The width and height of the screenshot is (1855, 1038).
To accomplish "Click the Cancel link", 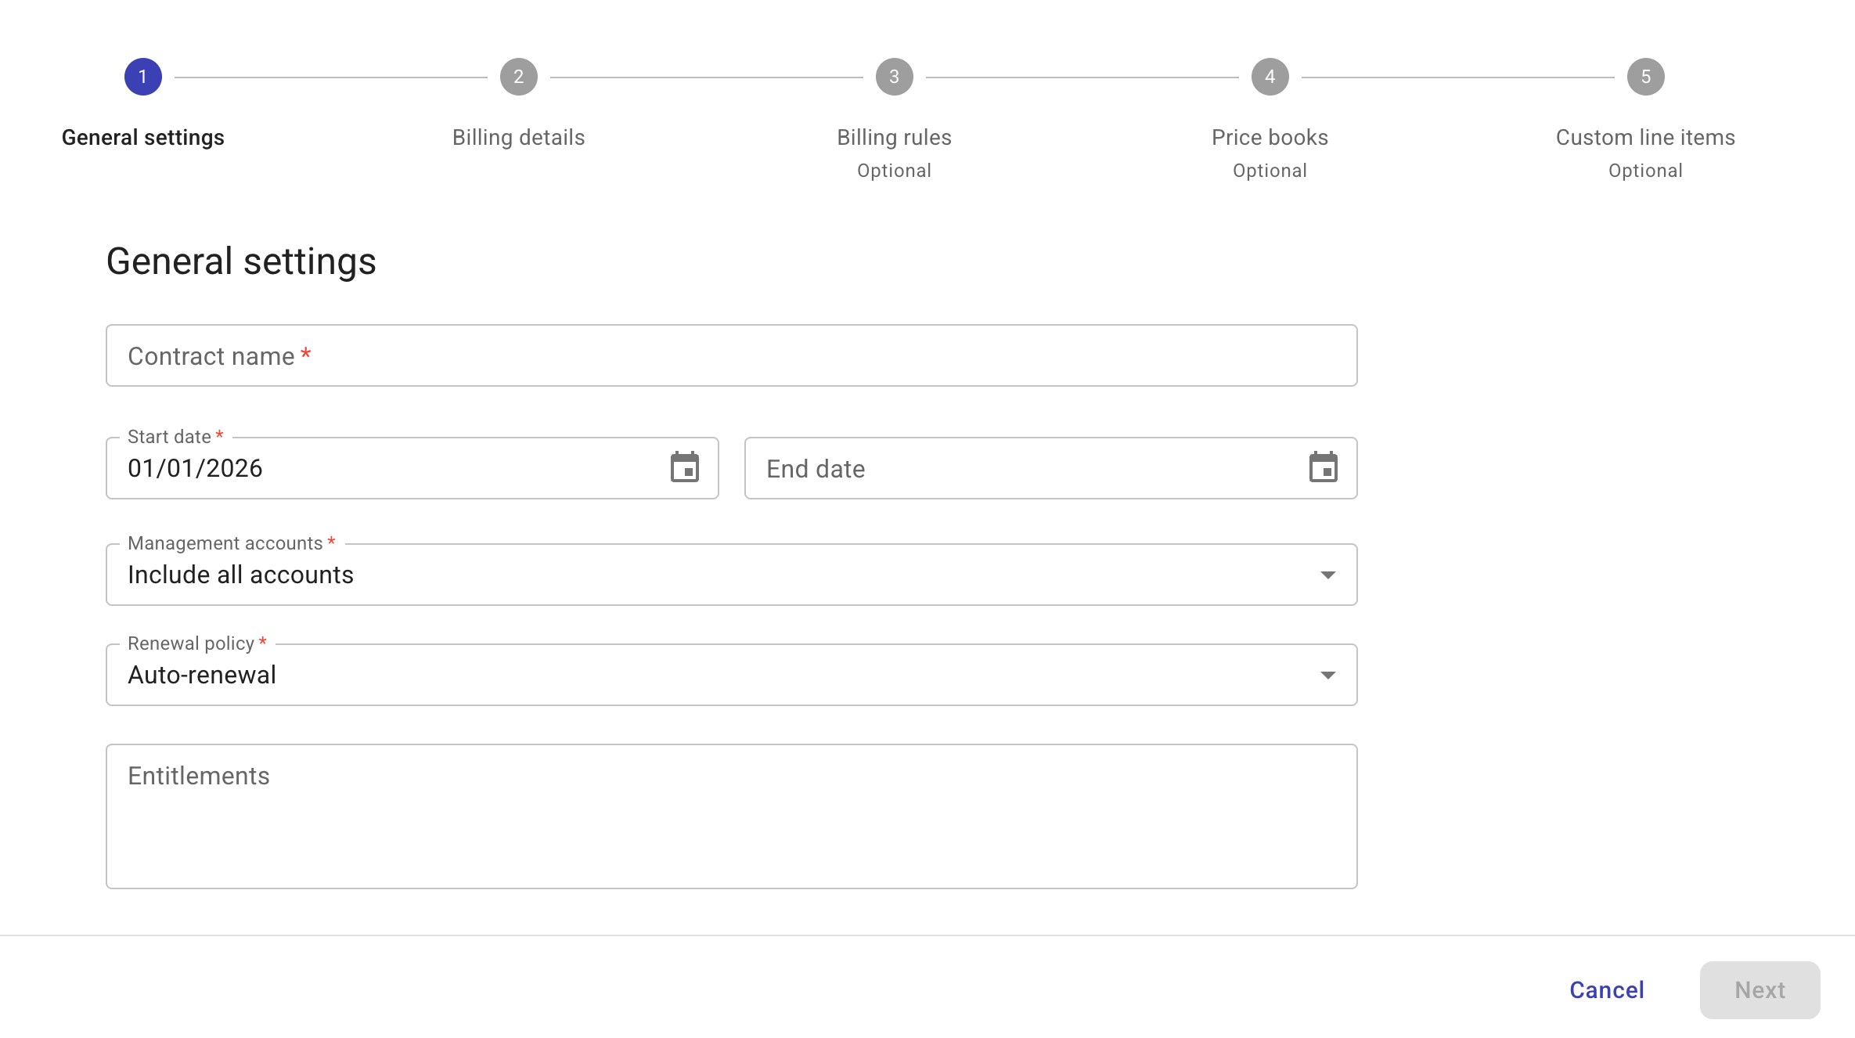I will pyautogui.click(x=1605, y=989).
